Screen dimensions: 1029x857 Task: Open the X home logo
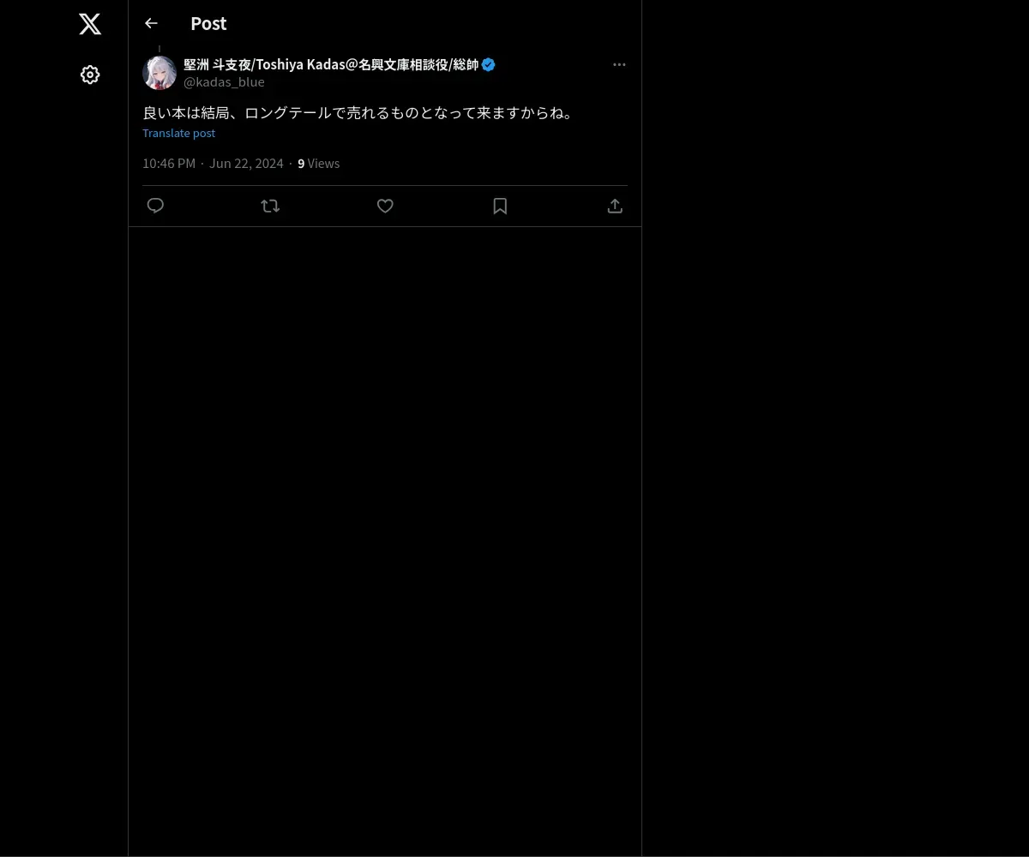pos(90,24)
